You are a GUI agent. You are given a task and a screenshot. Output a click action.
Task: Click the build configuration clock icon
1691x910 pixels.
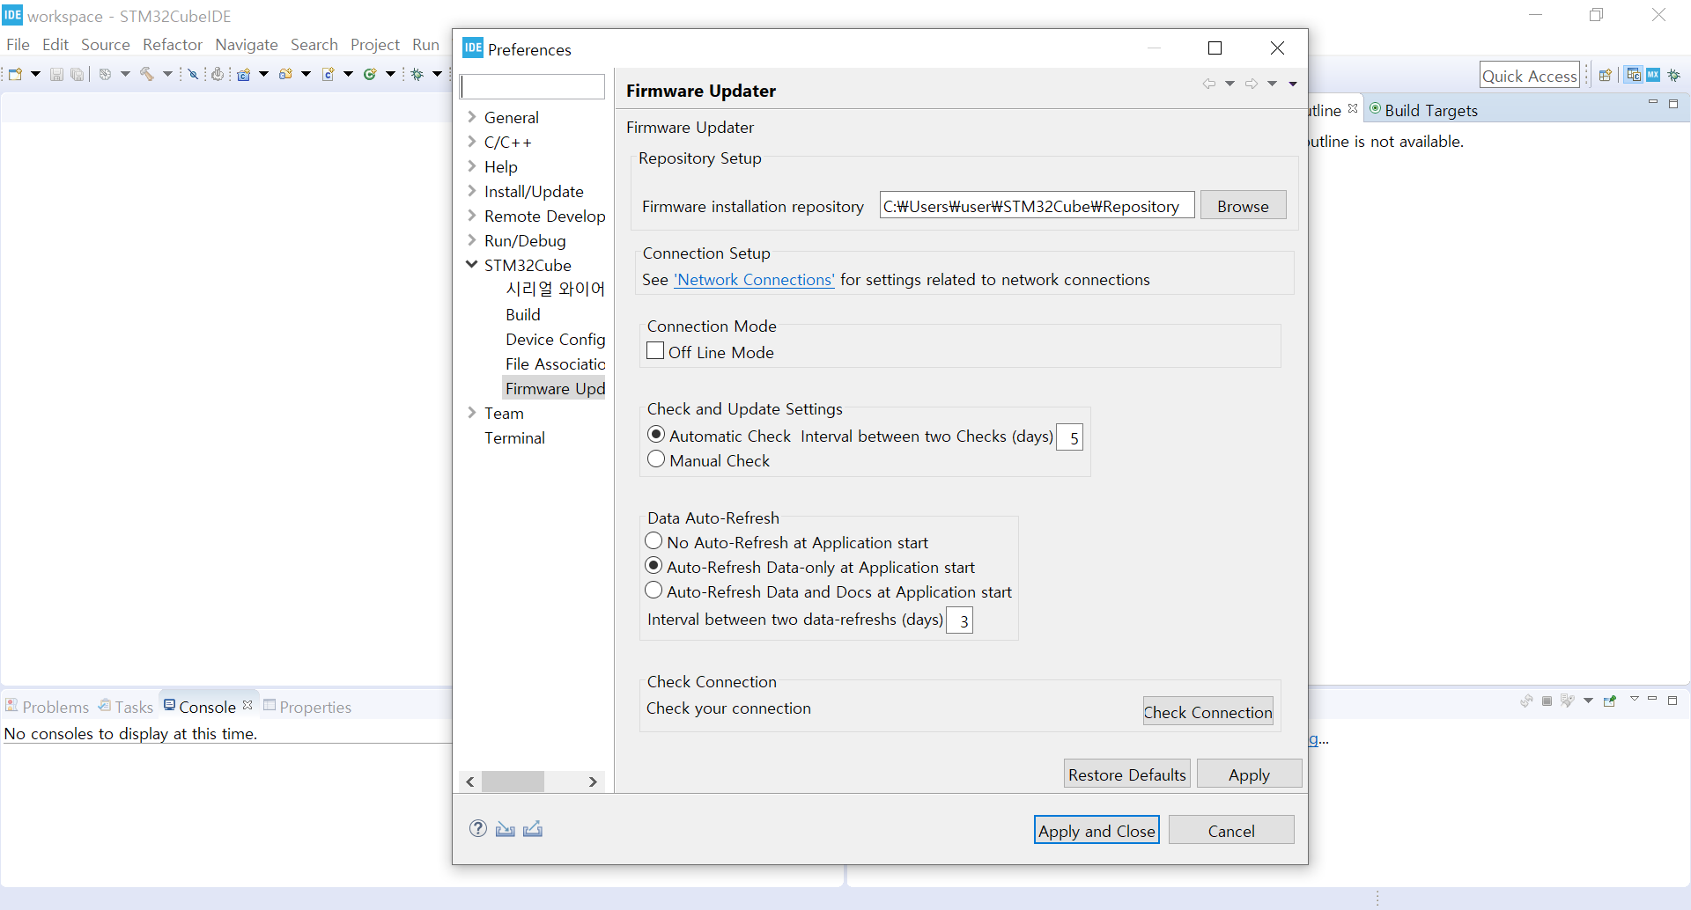(x=105, y=74)
